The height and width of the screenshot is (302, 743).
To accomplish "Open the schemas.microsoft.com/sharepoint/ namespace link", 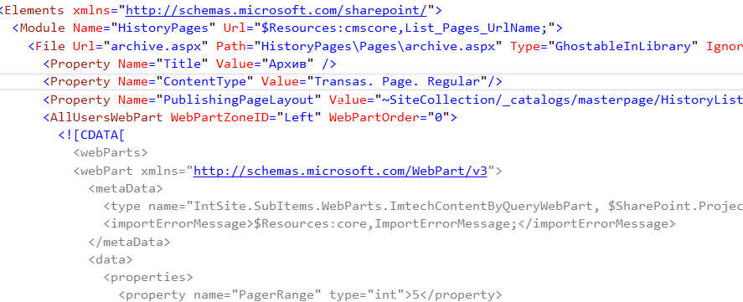I will point(276,10).
